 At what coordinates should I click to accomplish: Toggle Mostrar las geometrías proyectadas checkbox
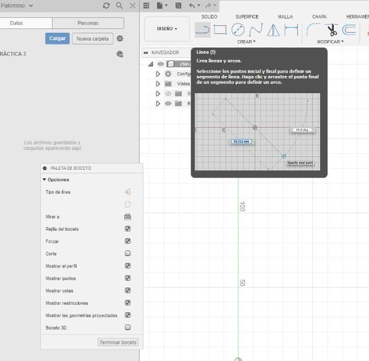click(x=127, y=315)
